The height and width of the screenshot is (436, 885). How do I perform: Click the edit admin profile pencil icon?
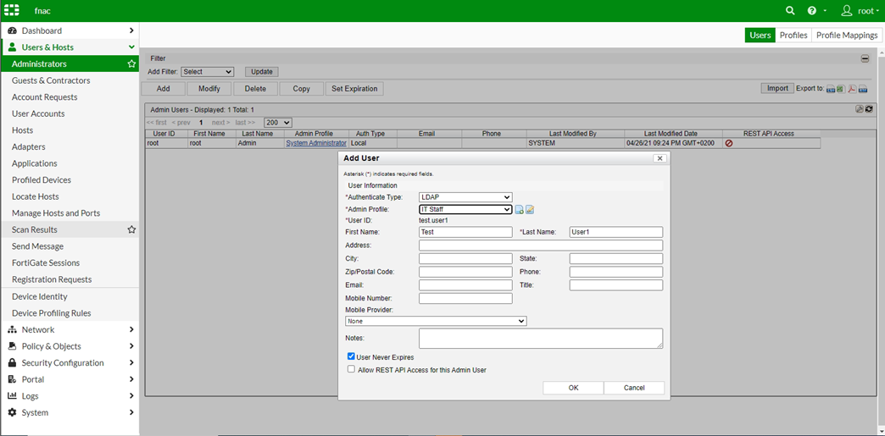tap(530, 210)
